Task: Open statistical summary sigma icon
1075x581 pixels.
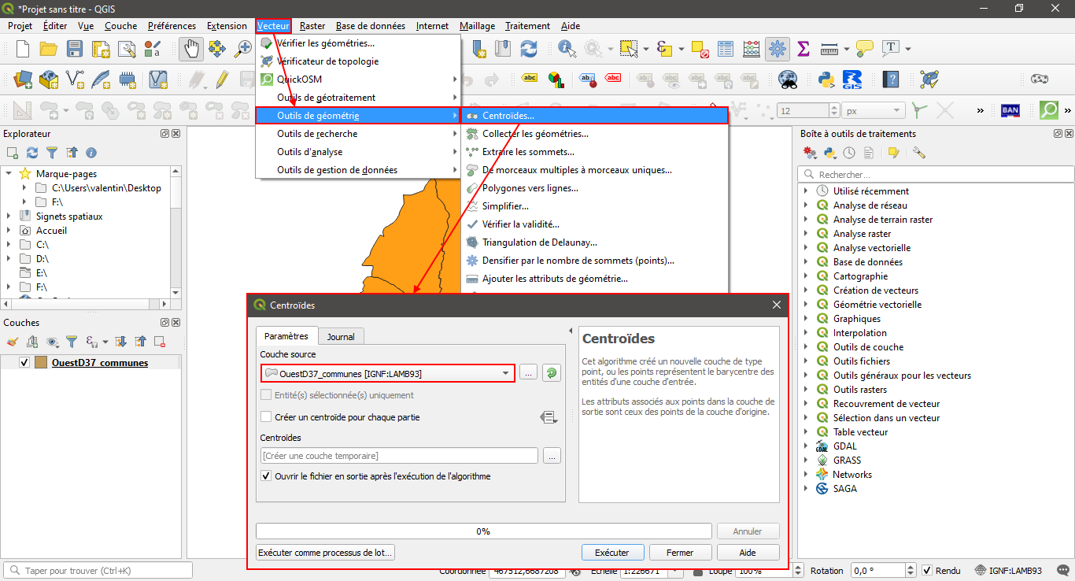Action: (x=803, y=49)
